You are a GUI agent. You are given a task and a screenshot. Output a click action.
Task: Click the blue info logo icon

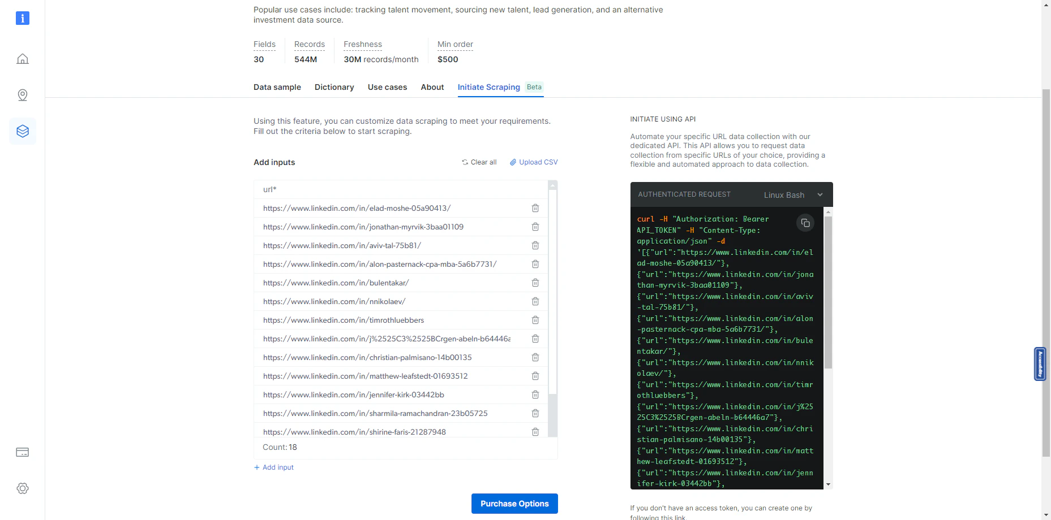tap(23, 18)
